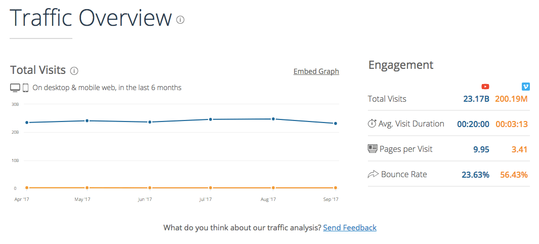This screenshot has height=244, width=539.
Task: Click the arrow icon next to Bounce Rate
Action: (x=372, y=175)
